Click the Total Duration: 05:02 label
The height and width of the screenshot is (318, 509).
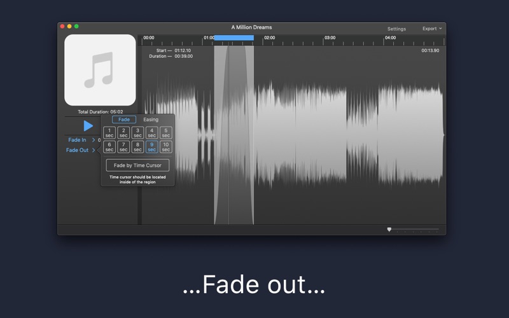[101, 112]
